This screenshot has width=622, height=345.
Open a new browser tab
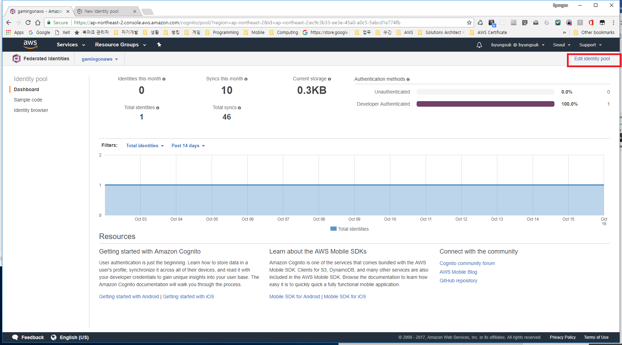148,12
